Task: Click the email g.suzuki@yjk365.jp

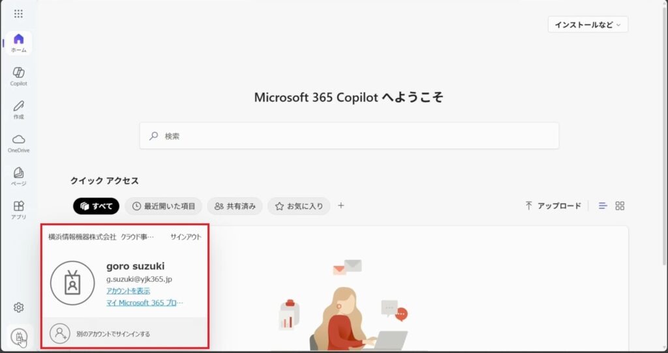Action: coord(140,279)
